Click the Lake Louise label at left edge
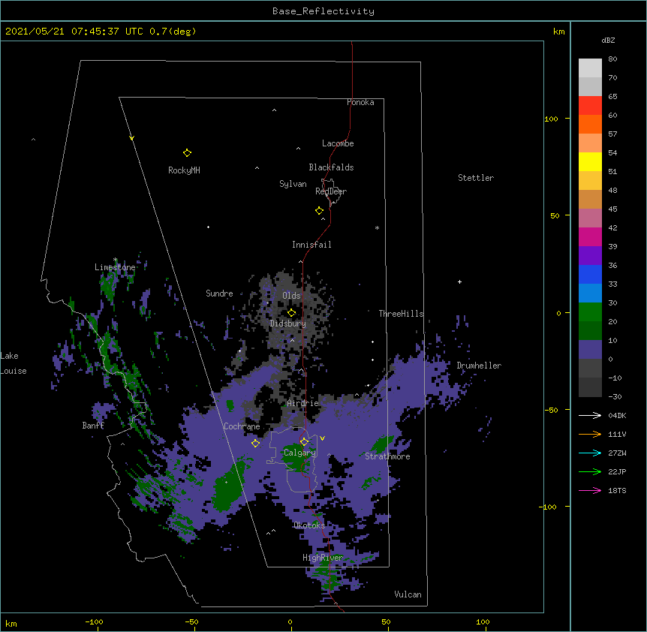 14,363
